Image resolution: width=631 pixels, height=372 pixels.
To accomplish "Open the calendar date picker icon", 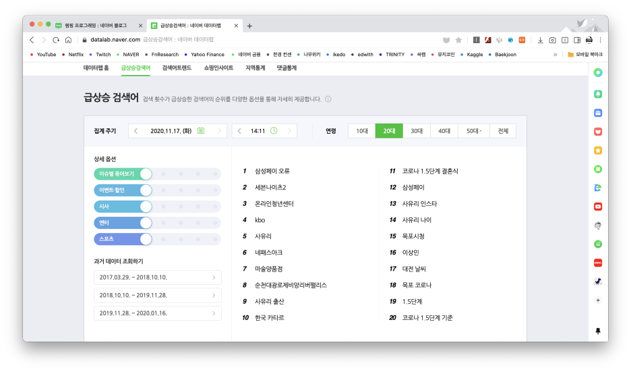I will coord(201,130).
